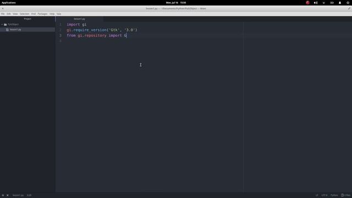Open the power session icon in the system tray

tap(348, 3)
